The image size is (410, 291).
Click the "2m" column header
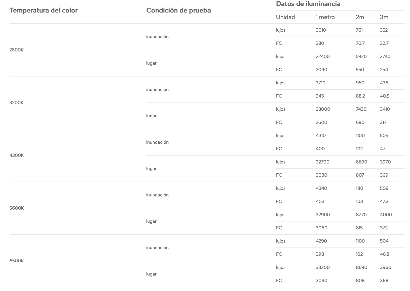tap(360, 17)
